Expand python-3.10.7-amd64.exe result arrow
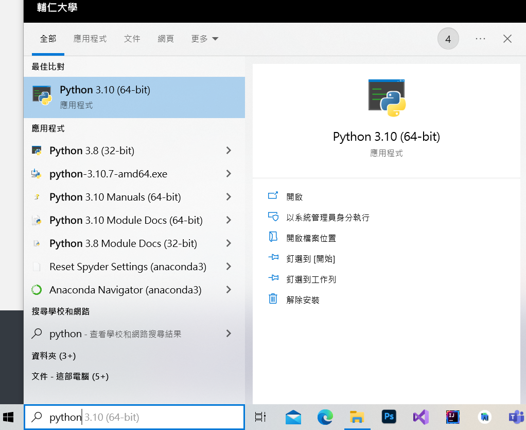The image size is (526, 430). point(229,174)
